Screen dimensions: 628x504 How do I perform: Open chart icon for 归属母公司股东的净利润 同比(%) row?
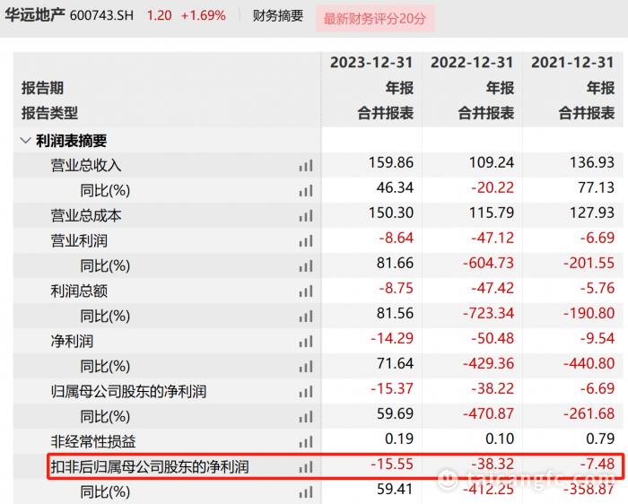tap(306, 417)
